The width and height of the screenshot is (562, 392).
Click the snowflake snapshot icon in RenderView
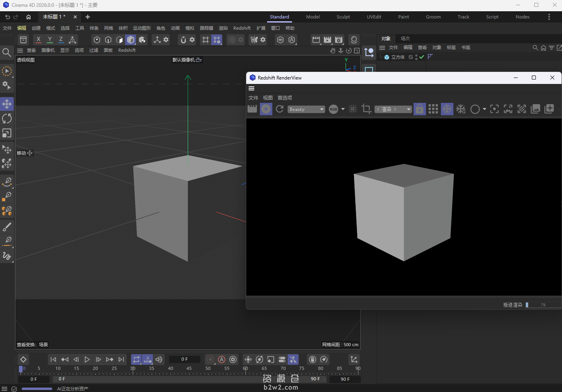pos(447,109)
